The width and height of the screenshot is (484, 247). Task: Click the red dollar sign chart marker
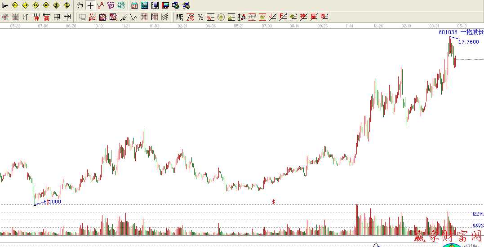pos(273,202)
